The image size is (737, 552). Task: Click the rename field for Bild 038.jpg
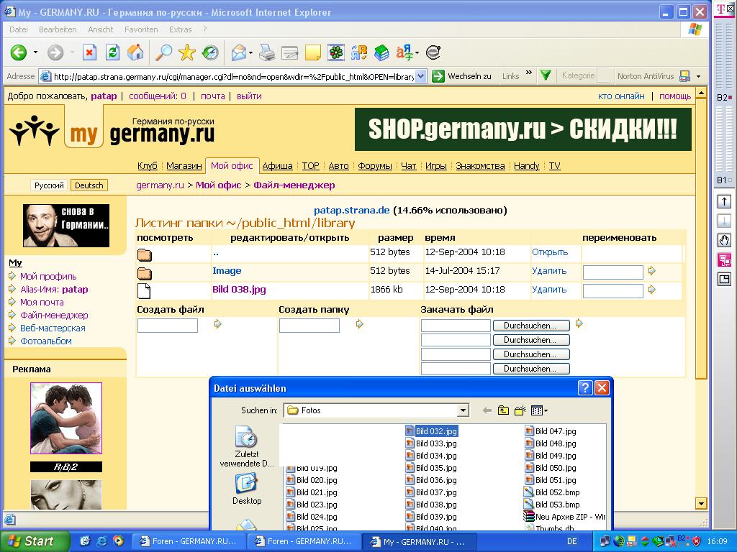tap(613, 291)
